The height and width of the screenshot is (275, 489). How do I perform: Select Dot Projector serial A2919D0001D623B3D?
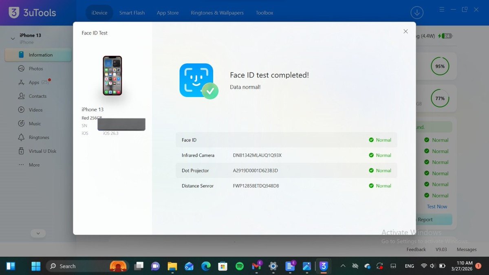256,170
